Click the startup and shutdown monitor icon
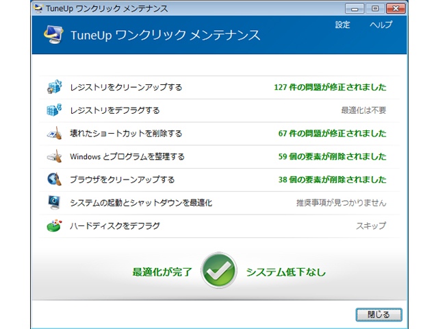The height and width of the screenshot is (329, 438). (x=54, y=202)
